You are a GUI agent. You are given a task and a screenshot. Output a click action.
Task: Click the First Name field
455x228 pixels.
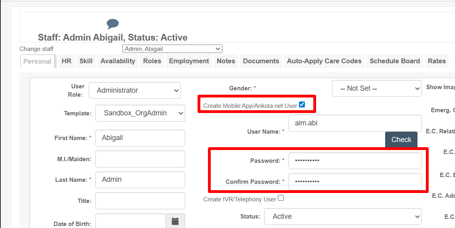(x=140, y=138)
